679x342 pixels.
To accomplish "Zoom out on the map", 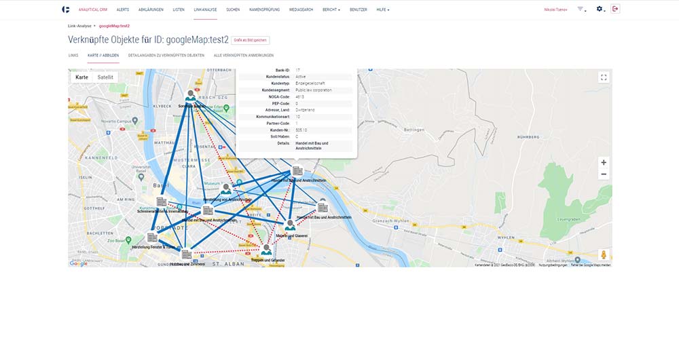I will click(604, 174).
